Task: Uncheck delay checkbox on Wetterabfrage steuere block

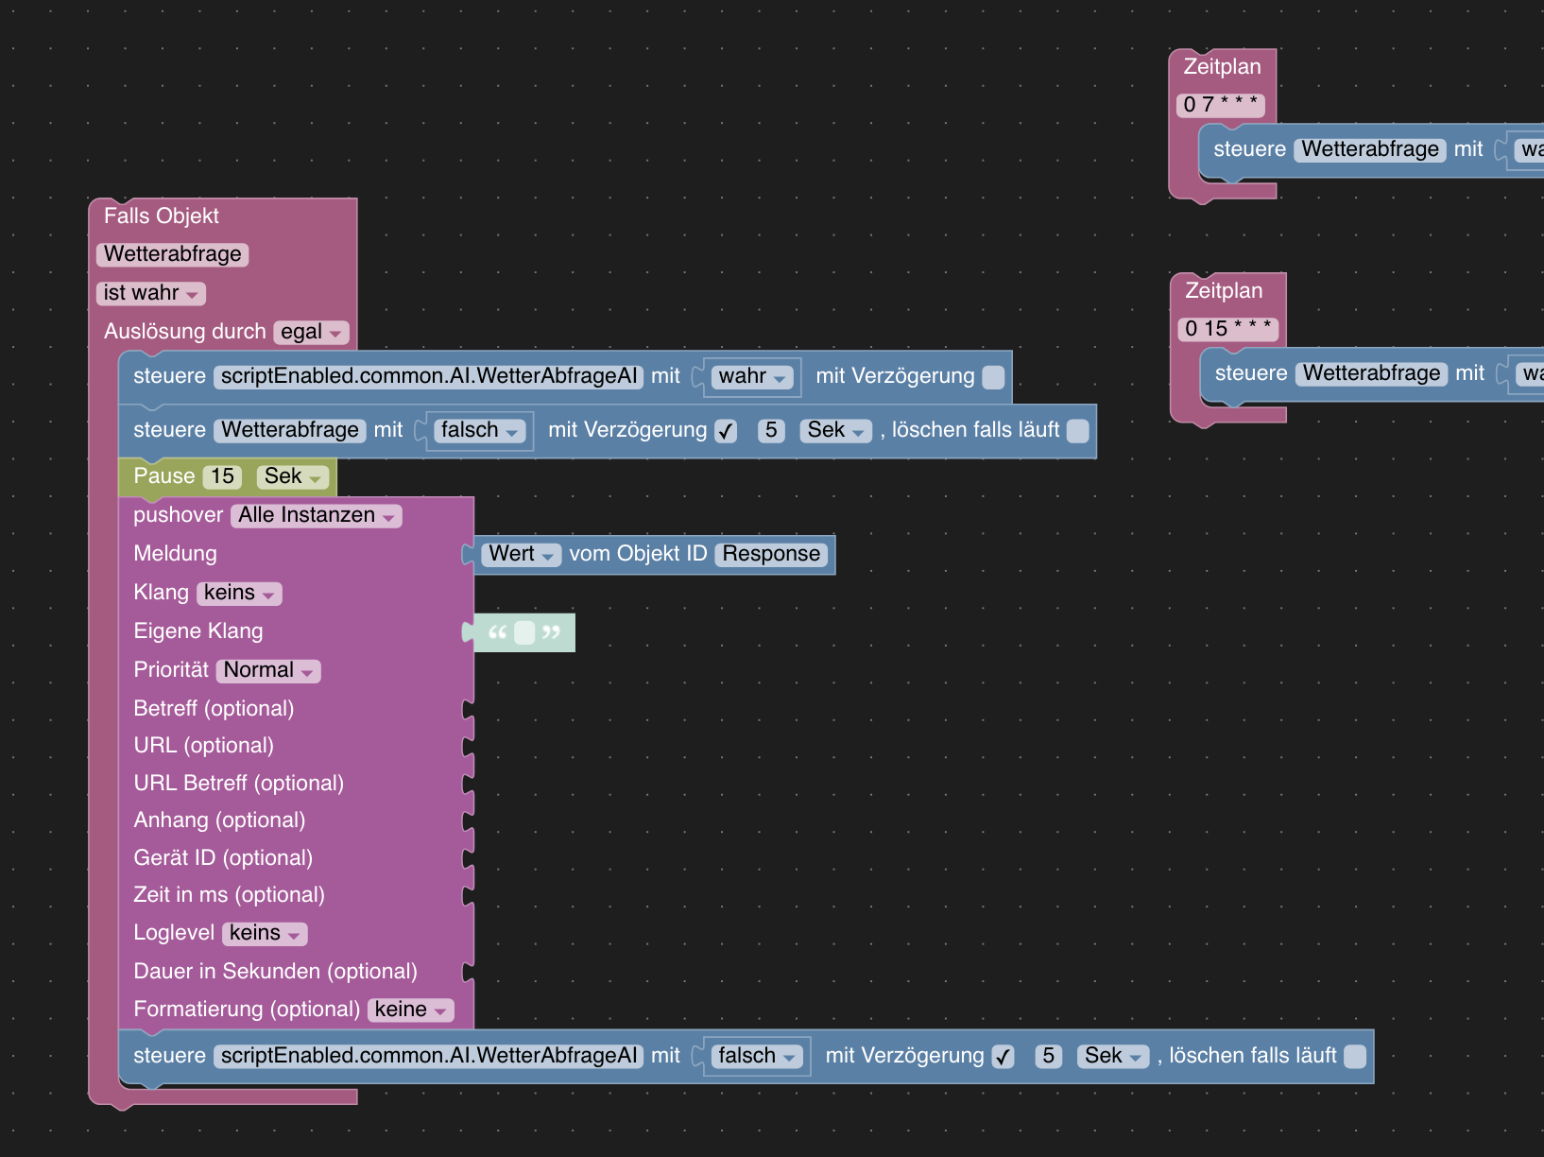Action: pos(726,431)
